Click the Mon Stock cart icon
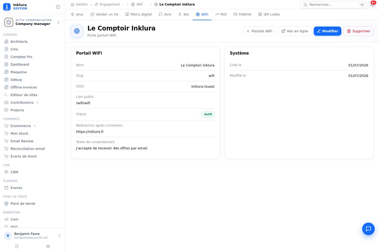The width and height of the screenshot is (379, 252). (x=6, y=133)
